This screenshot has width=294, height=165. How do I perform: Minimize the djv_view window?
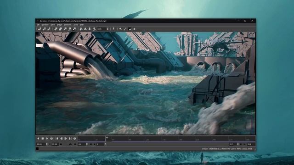tap(238, 21)
